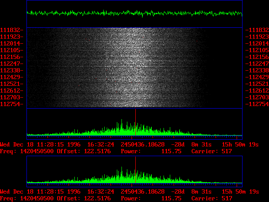Click the red cursor line in the upper spectrum plot

pyautogui.click(x=135, y=122)
